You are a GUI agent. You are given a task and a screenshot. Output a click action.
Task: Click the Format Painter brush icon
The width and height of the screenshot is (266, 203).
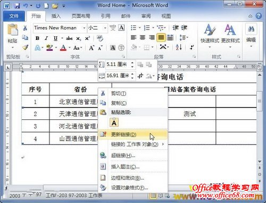point(25,47)
